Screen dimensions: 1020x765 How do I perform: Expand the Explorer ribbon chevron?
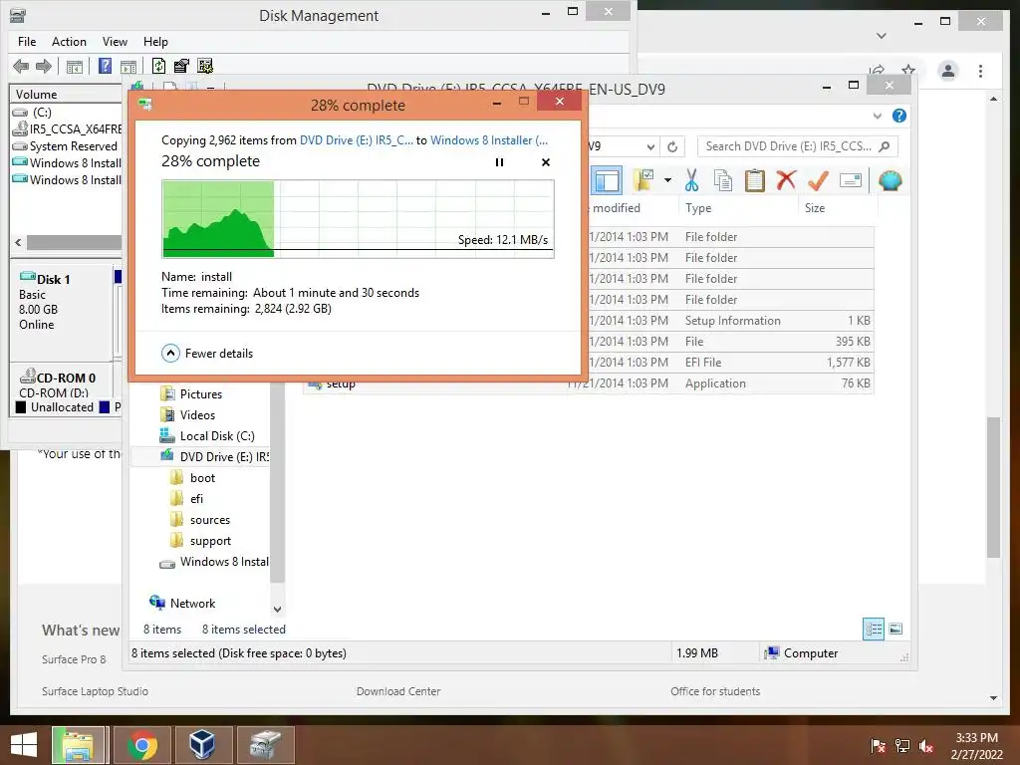click(x=877, y=116)
